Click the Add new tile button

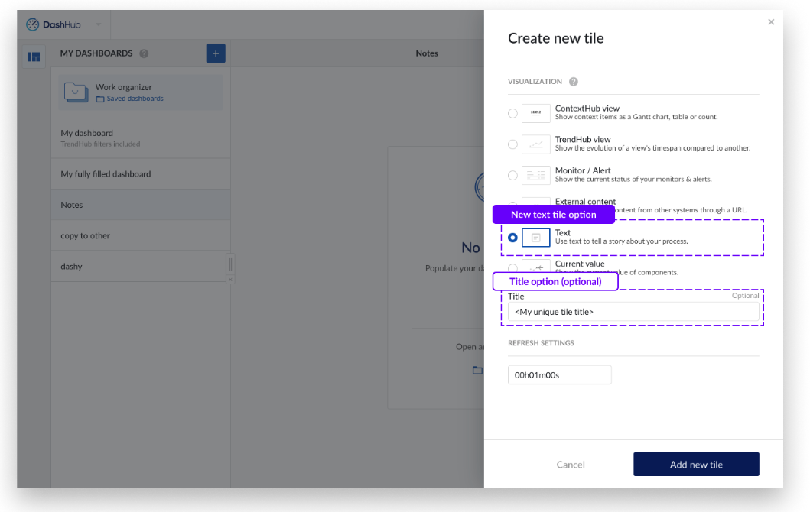pos(696,465)
